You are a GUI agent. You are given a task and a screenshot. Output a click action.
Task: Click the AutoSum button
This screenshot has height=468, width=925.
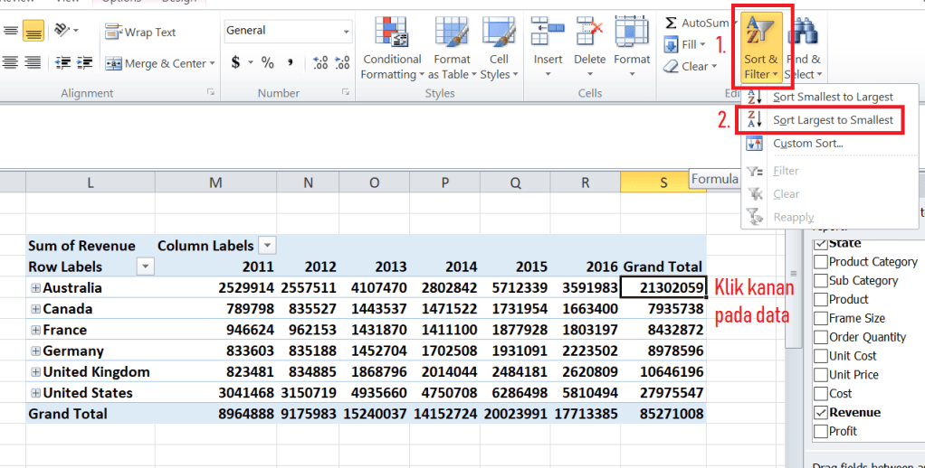click(696, 23)
